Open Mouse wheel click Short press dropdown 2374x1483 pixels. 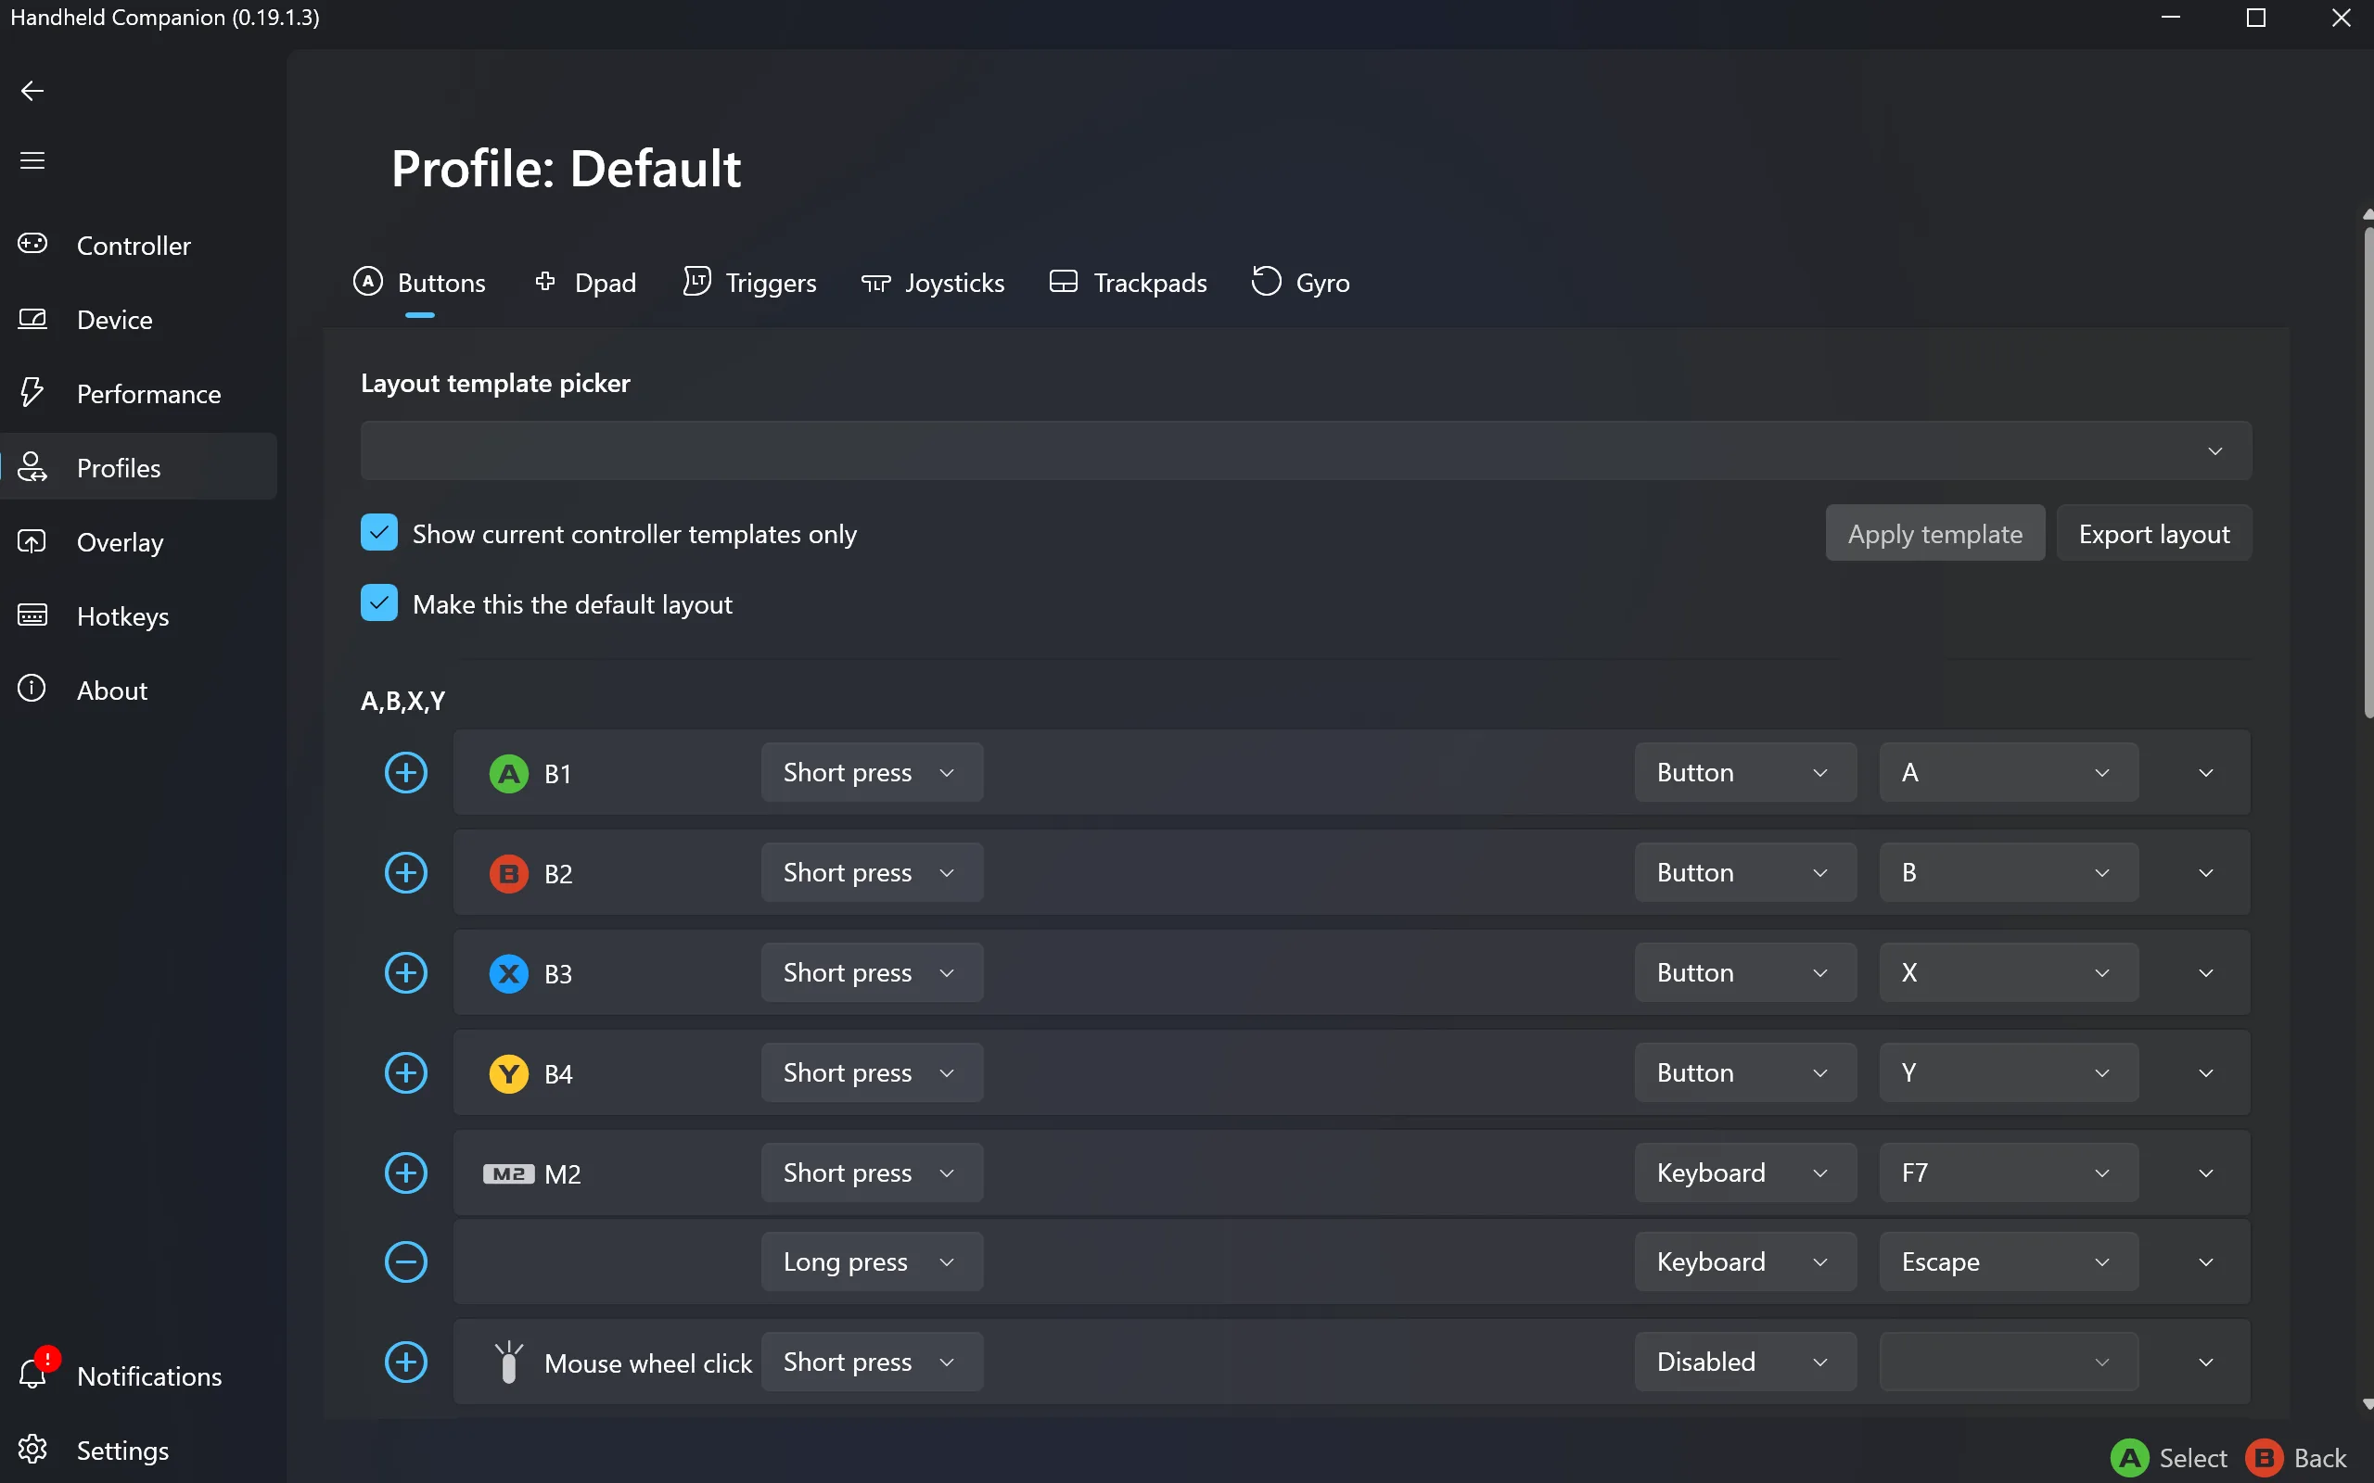point(872,1363)
